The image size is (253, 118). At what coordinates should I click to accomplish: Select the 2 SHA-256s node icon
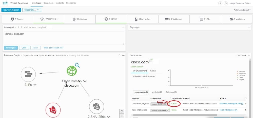[x=96, y=107]
